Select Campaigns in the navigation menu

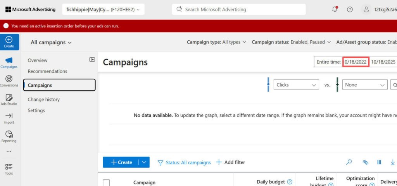tap(59, 85)
